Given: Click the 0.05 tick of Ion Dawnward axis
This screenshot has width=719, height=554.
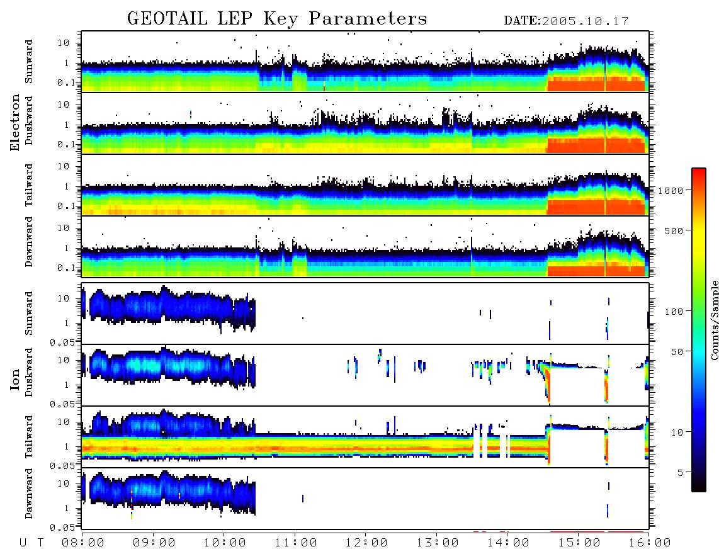Looking at the screenshot, I should 62,528.
